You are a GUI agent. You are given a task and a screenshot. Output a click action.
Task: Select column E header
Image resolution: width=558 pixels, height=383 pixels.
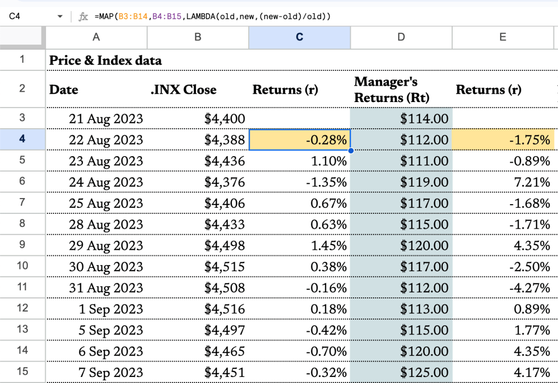[503, 37]
